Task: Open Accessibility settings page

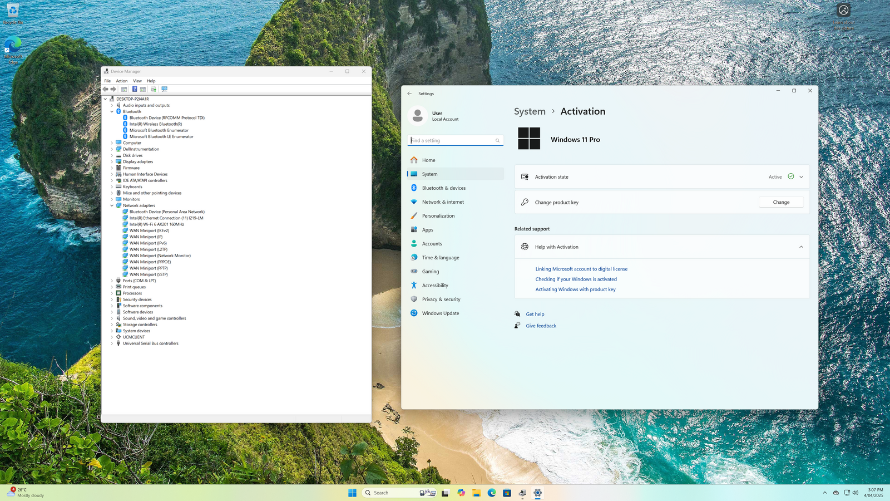Action: click(x=456, y=286)
